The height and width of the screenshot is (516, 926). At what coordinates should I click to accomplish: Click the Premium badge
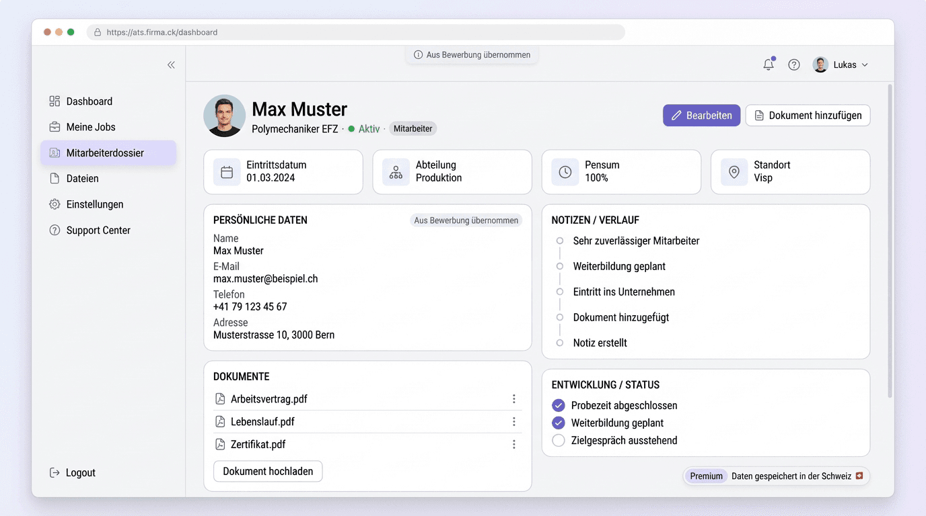pos(706,476)
